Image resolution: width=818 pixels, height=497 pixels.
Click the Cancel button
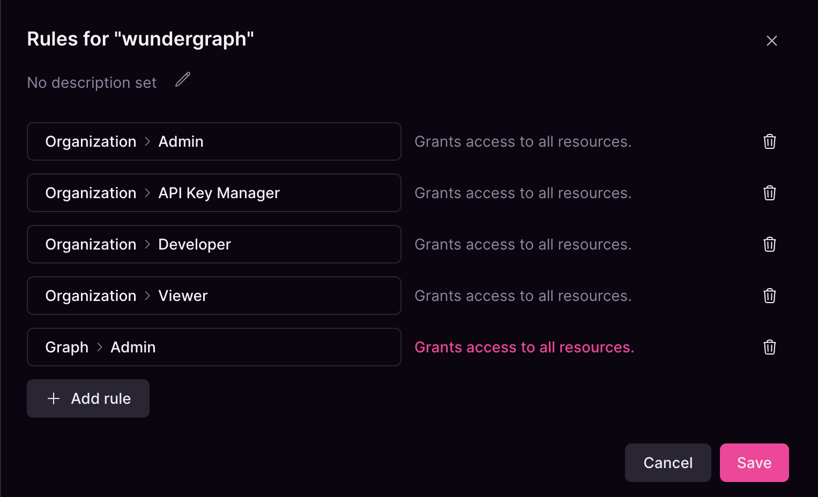668,462
